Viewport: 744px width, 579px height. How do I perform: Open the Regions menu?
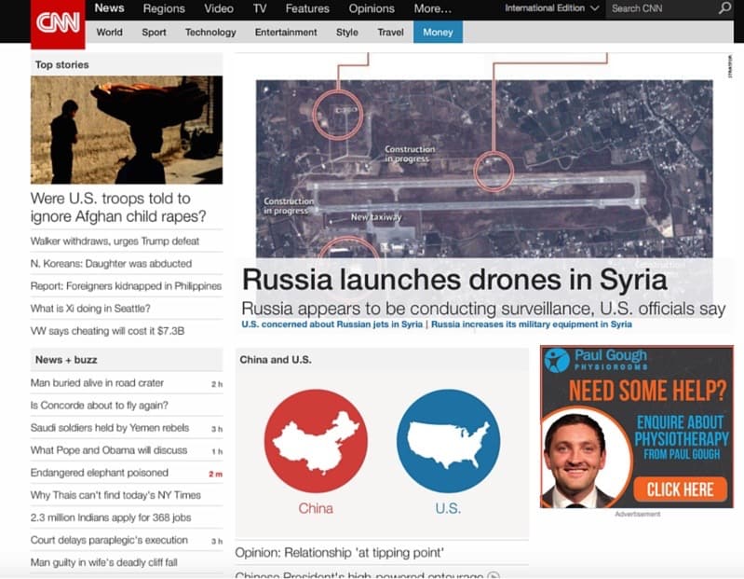coord(164,8)
